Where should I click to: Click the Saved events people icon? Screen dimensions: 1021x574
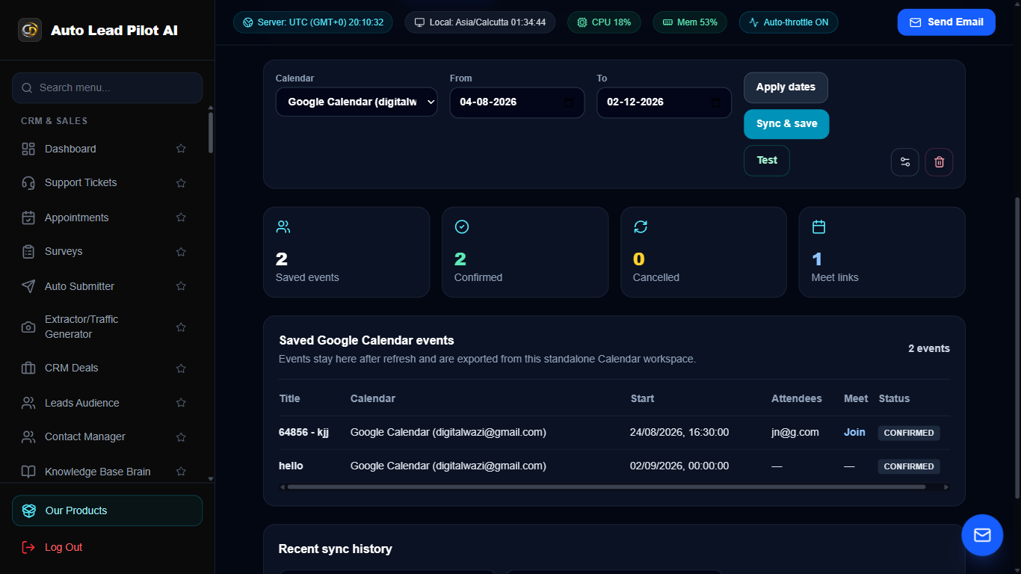(283, 227)
